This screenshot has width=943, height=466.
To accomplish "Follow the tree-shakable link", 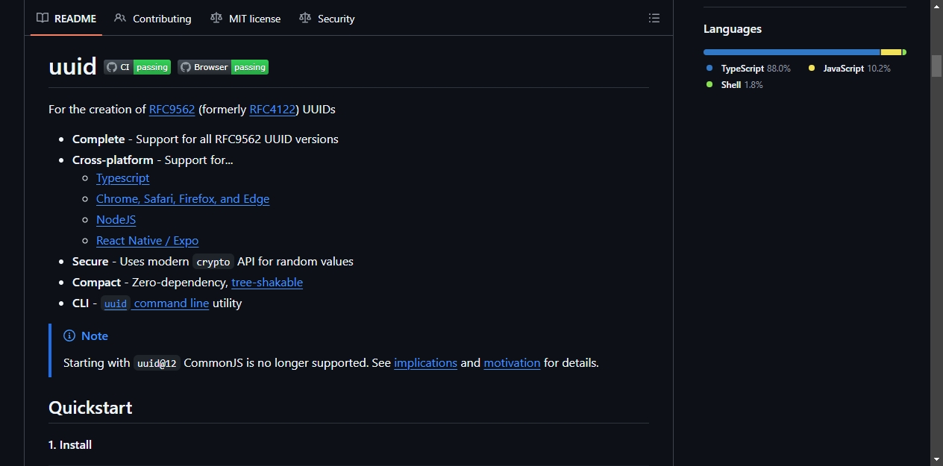I will click(267, 282).
